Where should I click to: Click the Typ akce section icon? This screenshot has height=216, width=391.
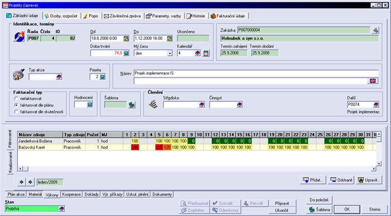tap(18, 75)
